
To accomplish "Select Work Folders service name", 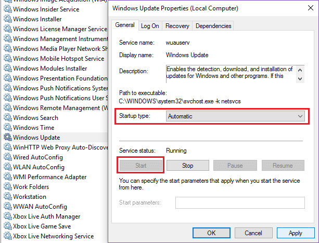I will point(31,187).
